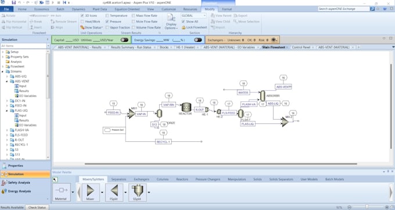395x210 pixels.
Task: Collapse the ABS-VENT stream tree node
Action: [x=7, y=81]
